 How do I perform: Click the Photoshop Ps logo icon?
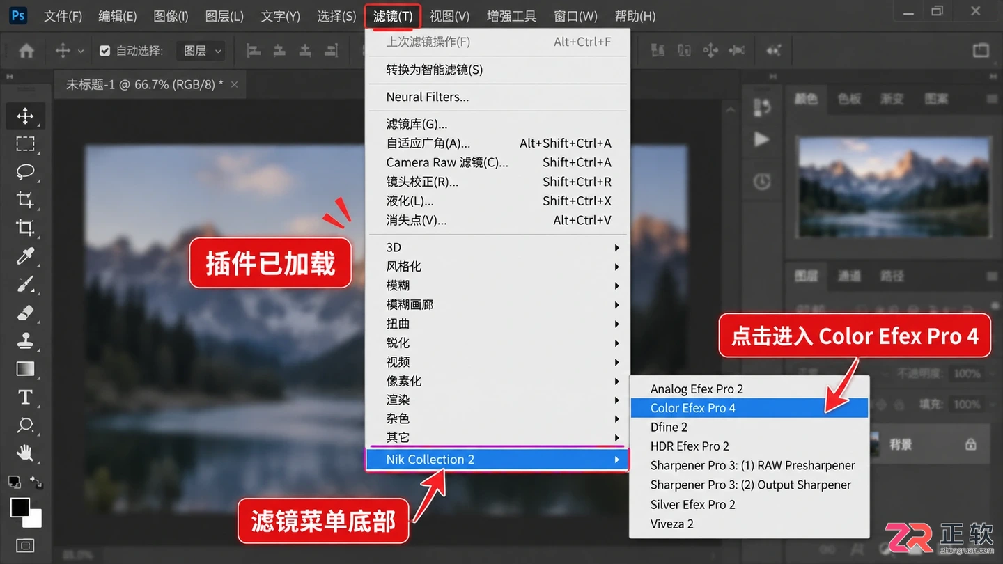(18, 15)
